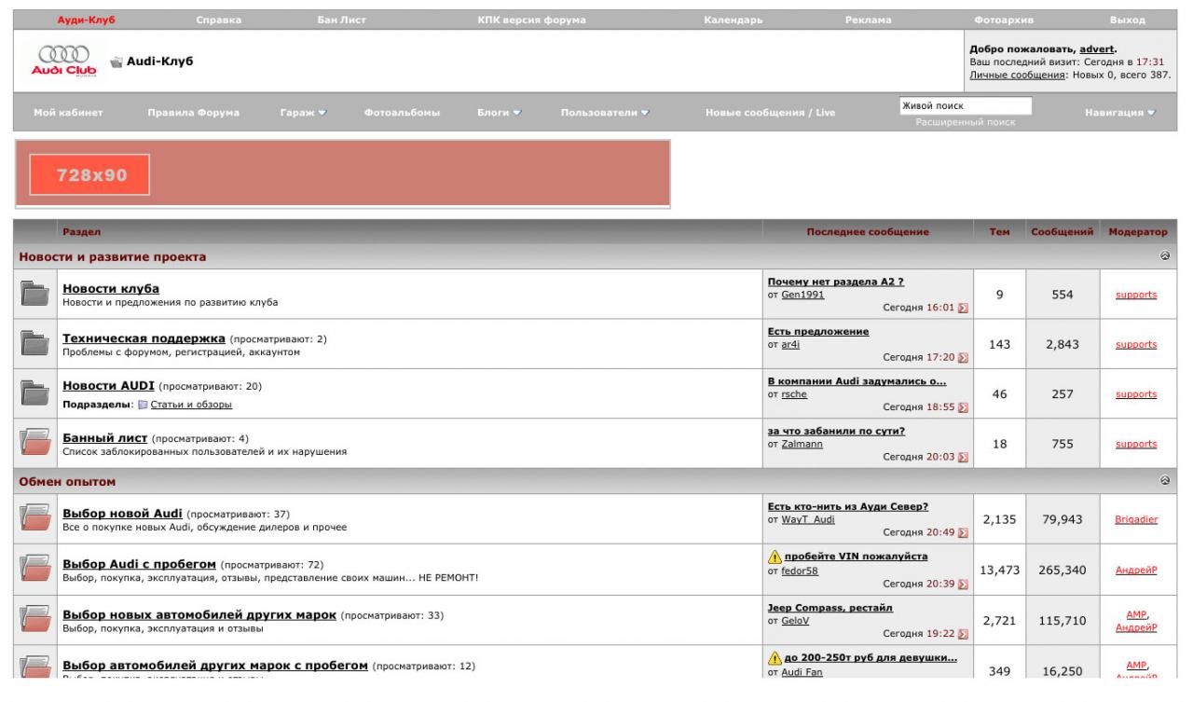Go to last post arrow at Сегодня 20:49
The image size is (1193, 702).
(x=964, y=532)
